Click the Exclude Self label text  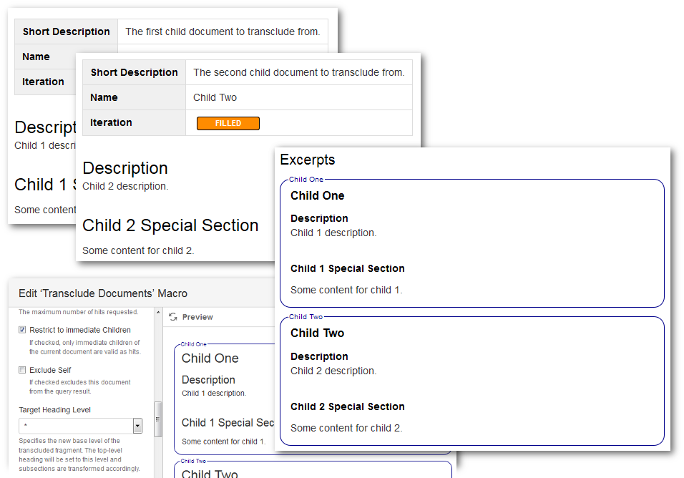pos(50,370)
